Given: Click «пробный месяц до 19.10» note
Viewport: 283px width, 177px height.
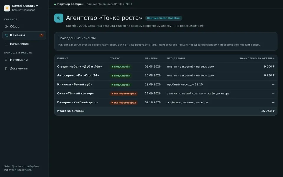Looking at the screenshot, I should pos(185,84).
